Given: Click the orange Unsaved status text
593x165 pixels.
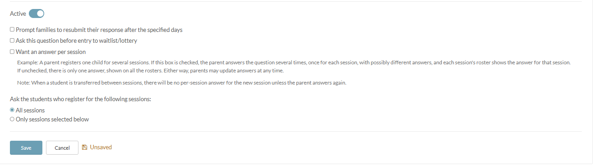Looking at the screenshot, I should click(x=101, y=147).
